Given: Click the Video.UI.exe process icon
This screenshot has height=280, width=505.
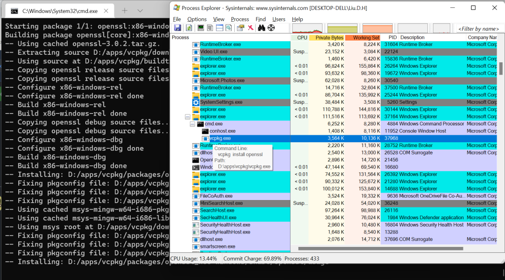Looking at the screenshot, I should (x=196, y=52).
